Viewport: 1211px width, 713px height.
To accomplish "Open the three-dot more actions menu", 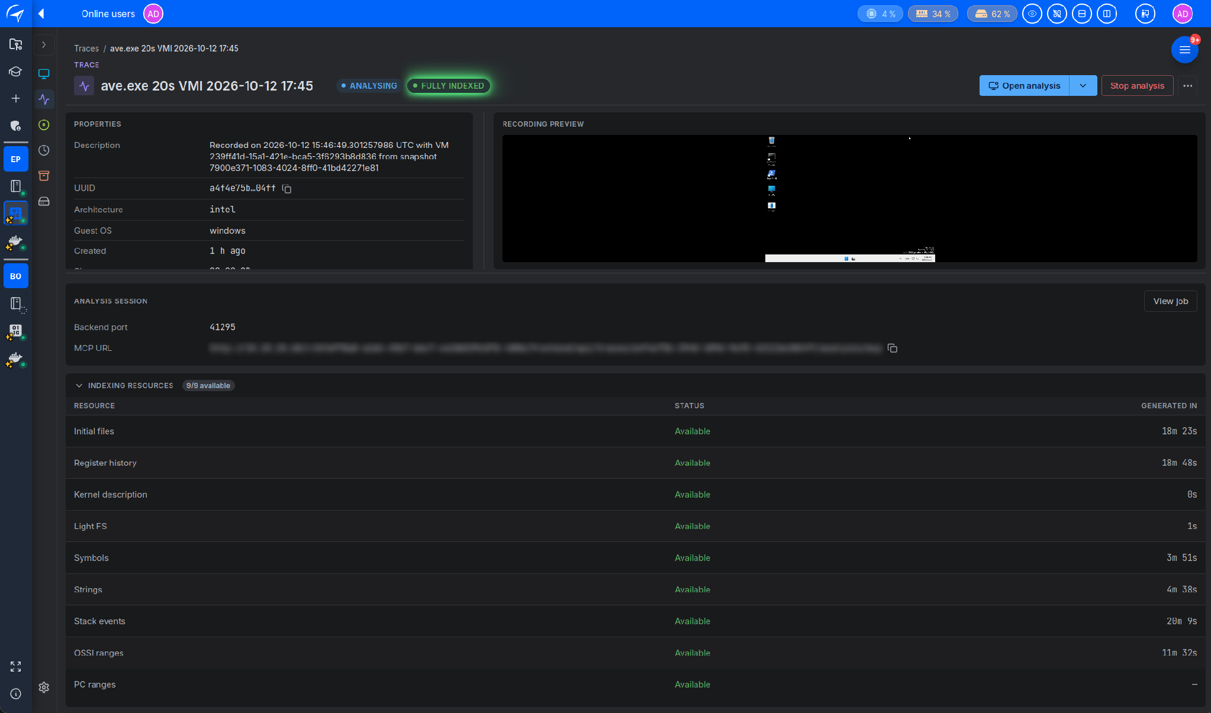I will click(x=1188, y=86).
